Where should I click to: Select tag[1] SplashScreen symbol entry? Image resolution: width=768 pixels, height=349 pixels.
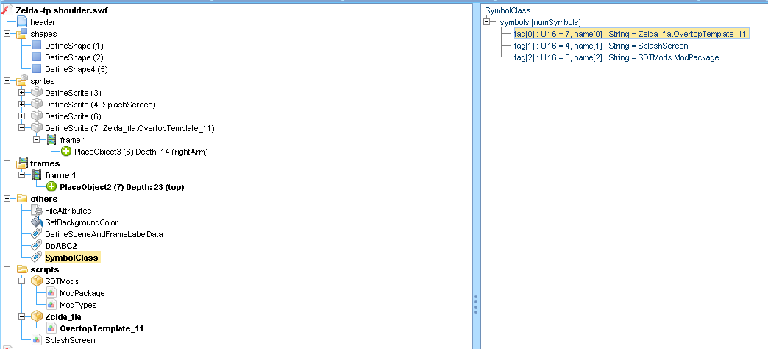tap(601, 46)
